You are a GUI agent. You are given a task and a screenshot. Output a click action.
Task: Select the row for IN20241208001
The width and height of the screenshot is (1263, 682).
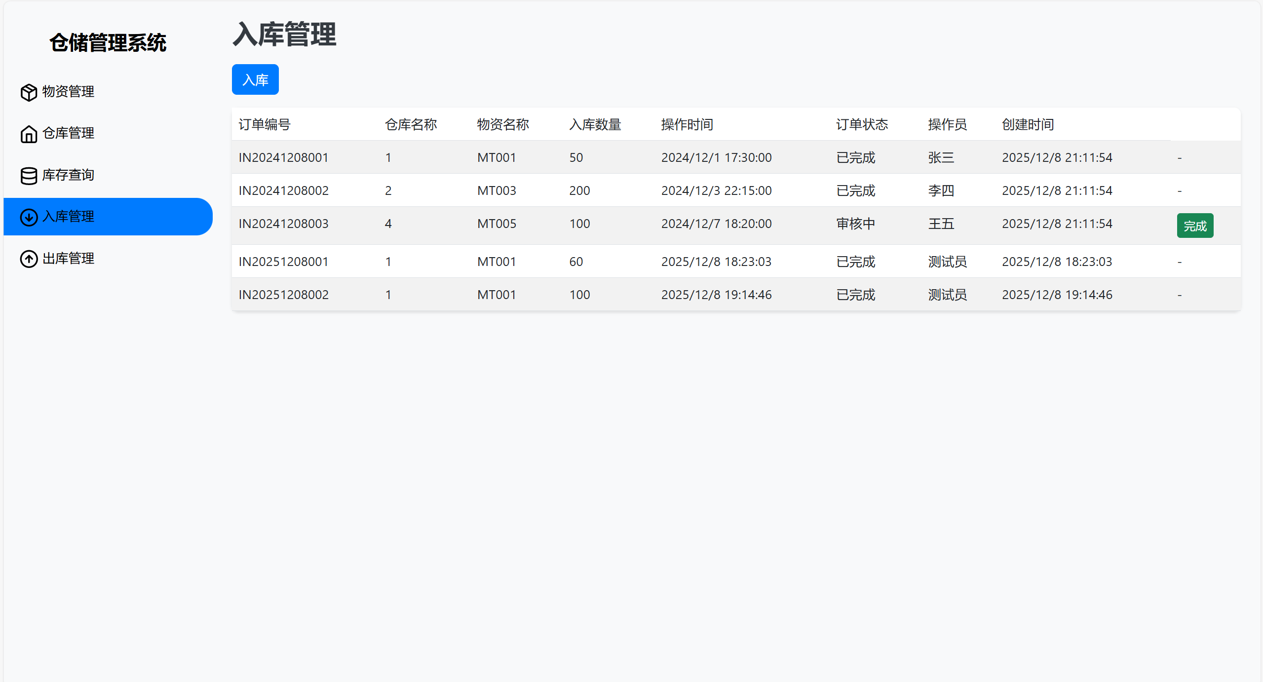[x=283, y=157]
